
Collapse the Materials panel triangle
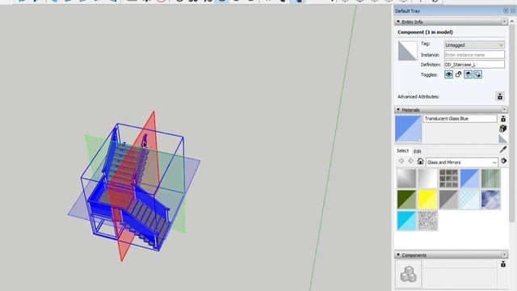click(x=398, y=110)
